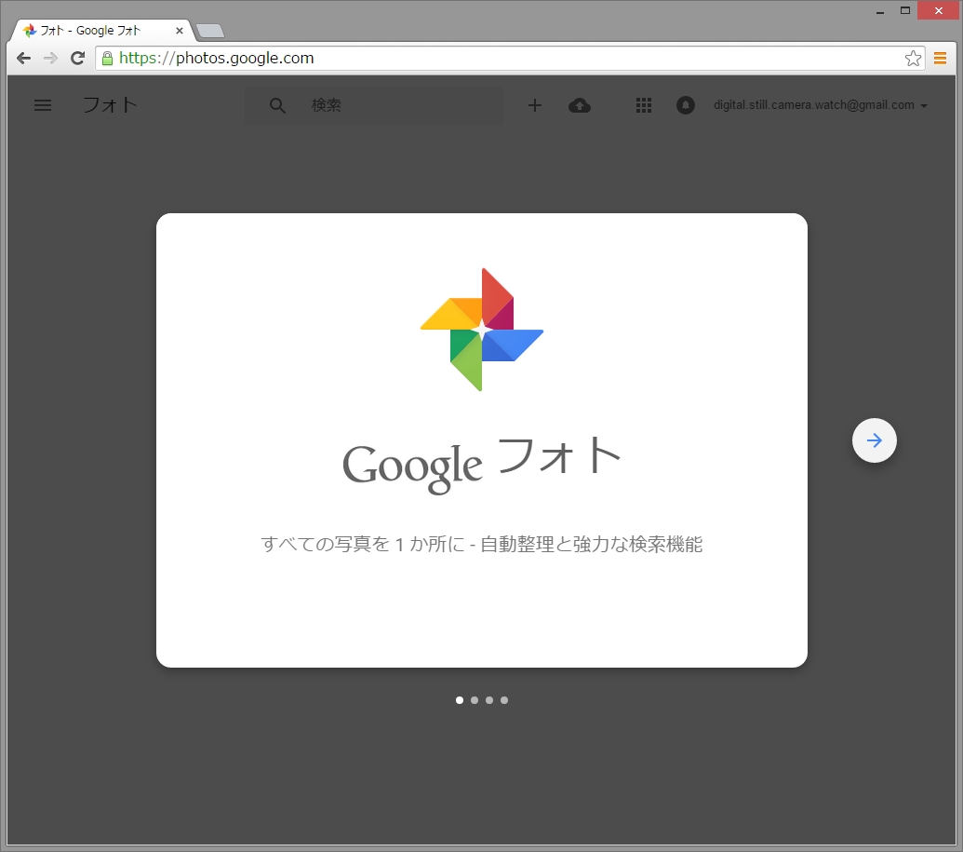This screenshot has height=852, width=963.
Task: Open the notifications bell icon
Action: click(x=686, y=105)
